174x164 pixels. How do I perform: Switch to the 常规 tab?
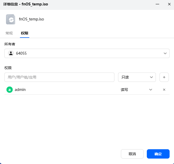coord(9,33)
